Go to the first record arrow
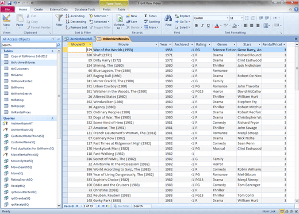The image size is (299, 214). coord(77,206)
